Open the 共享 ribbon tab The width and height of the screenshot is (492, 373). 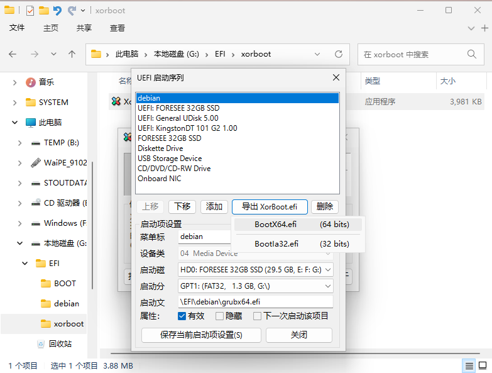coord(84,28)
